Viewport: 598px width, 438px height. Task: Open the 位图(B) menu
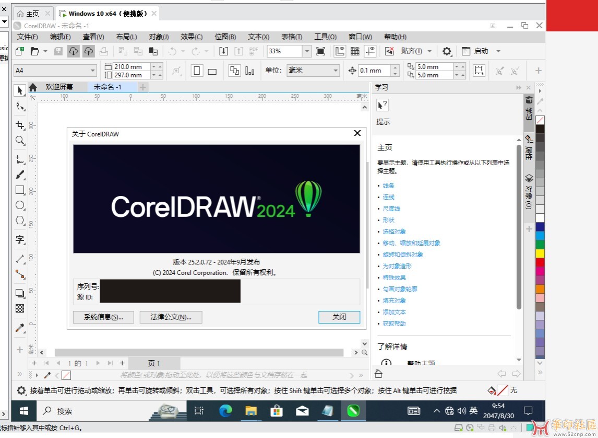pyautogui.click(x=225, y=37)
